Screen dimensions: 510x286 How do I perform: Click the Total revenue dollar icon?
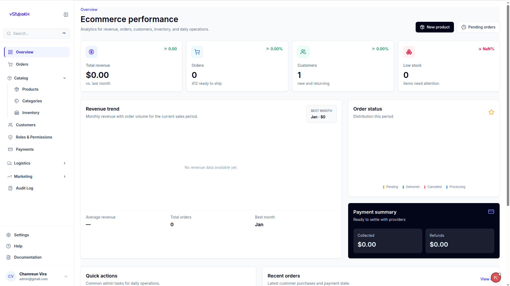click(91, 52)
